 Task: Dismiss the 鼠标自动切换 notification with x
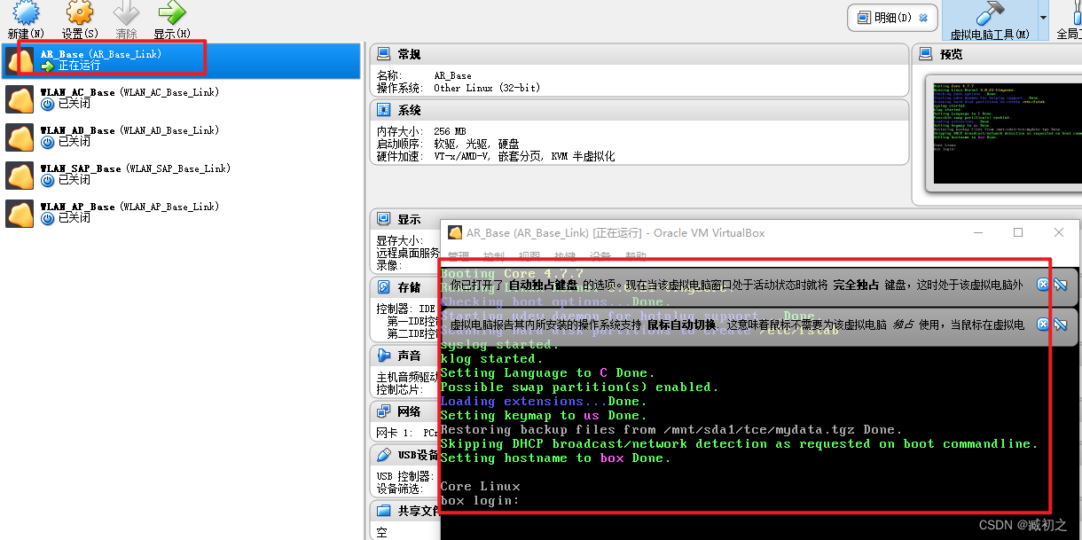(1043, 325)
